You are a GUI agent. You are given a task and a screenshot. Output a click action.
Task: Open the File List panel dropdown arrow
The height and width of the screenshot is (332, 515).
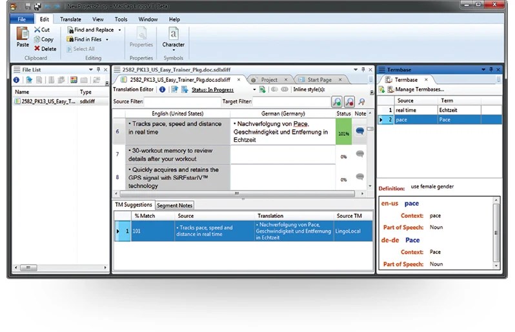click(90, 70)
